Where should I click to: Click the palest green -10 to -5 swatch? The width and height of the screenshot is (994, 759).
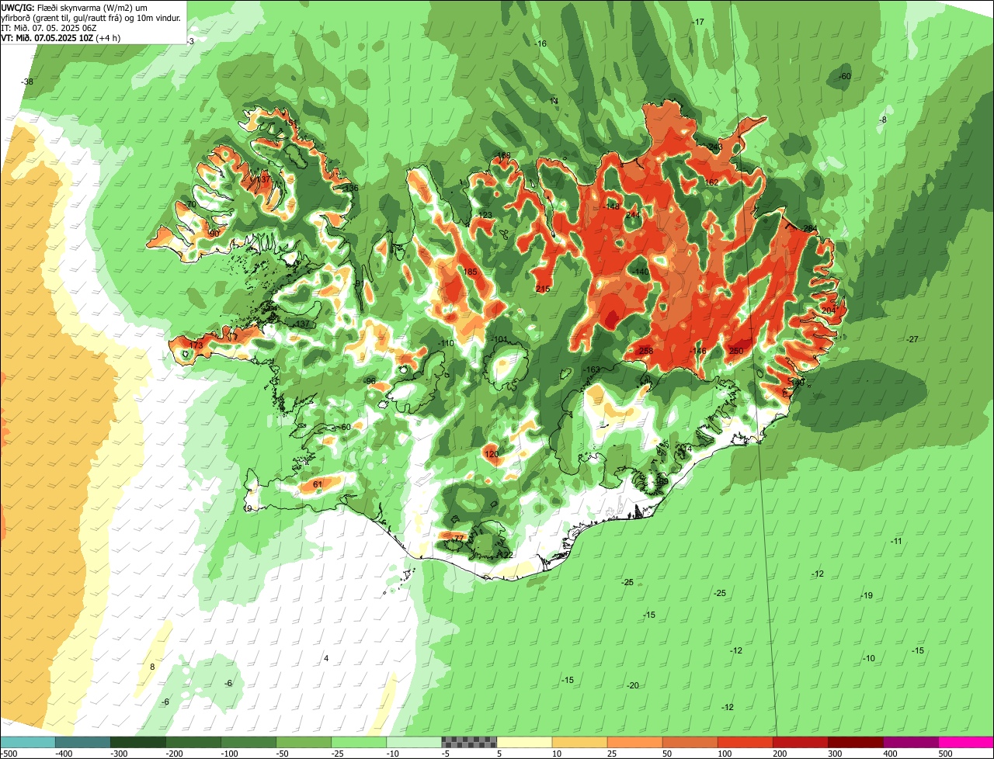(415, 742)
